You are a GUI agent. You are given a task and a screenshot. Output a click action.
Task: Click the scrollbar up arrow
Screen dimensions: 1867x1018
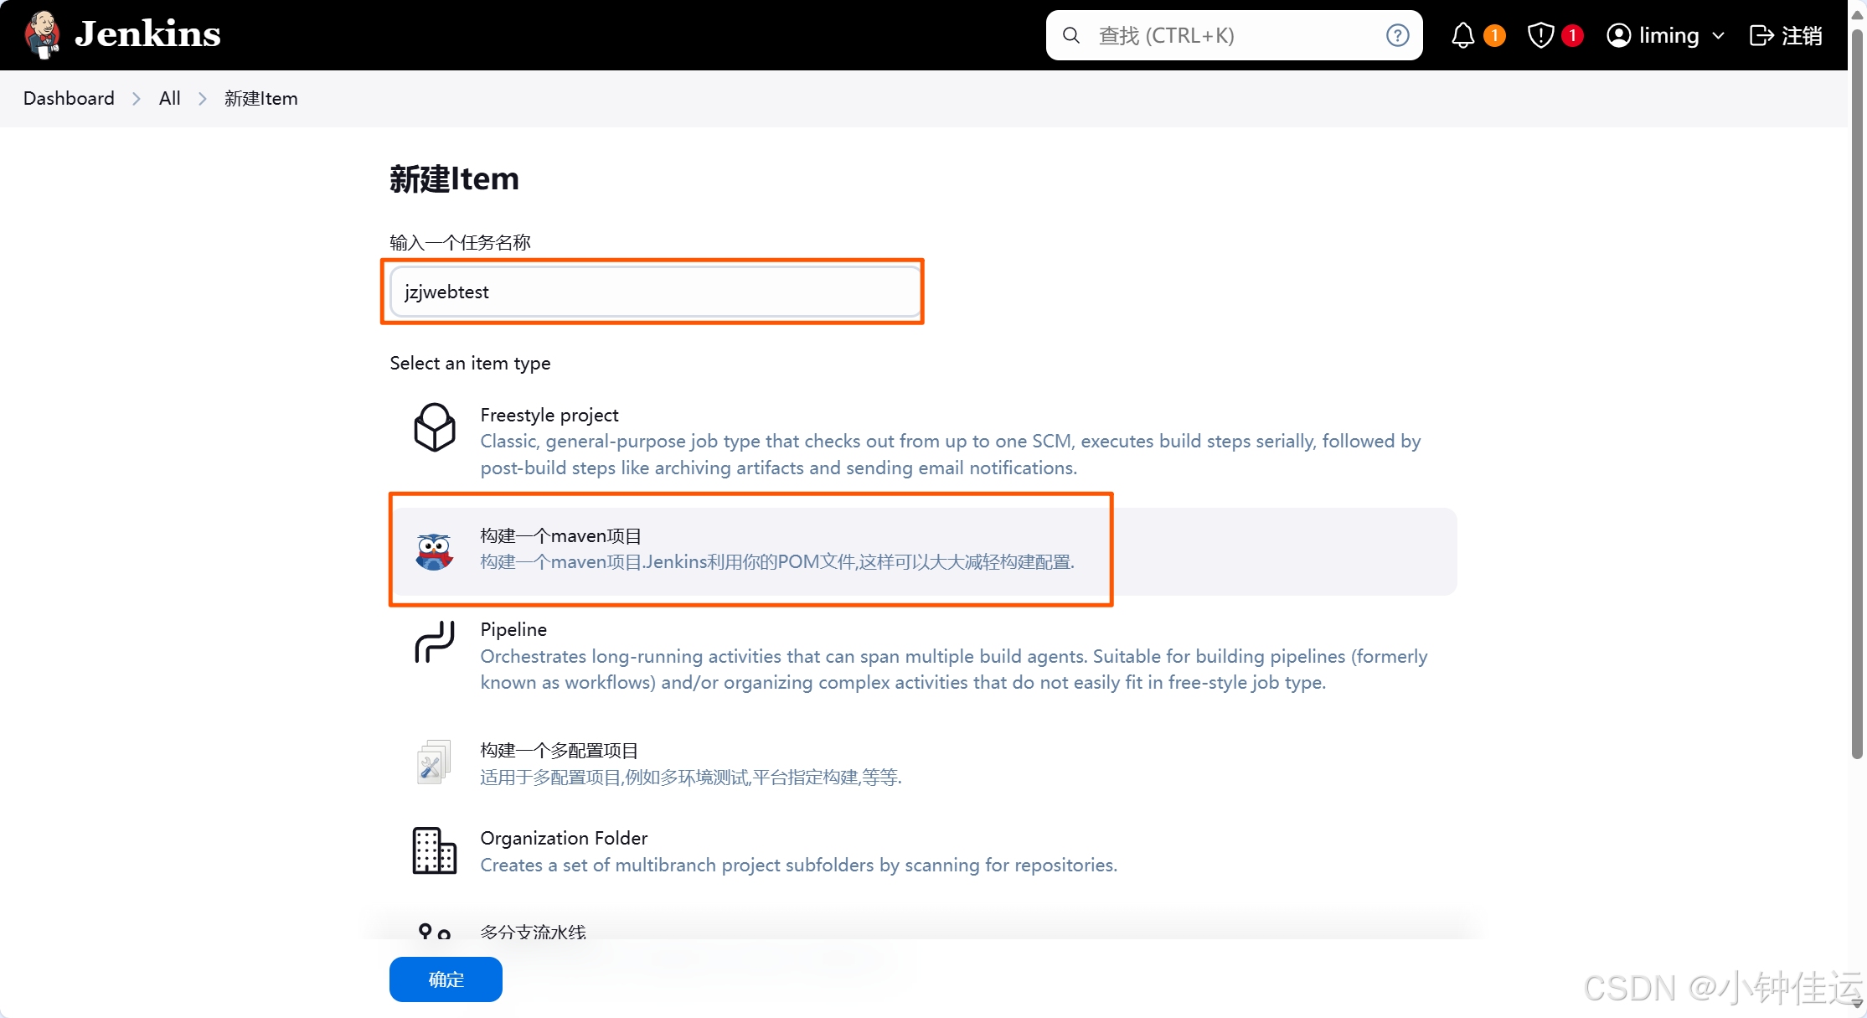(1856, 14)
